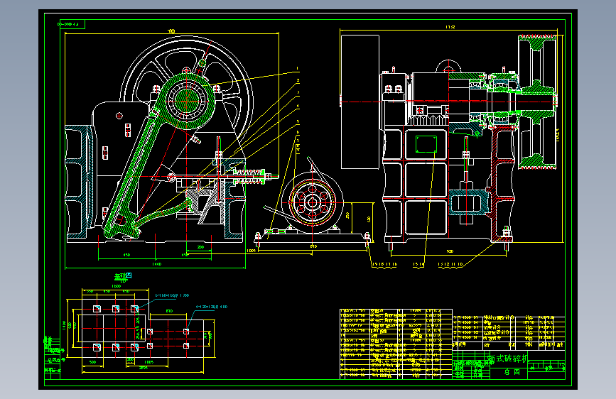Screen dimensions: 616x399
Task: Select the 1152 dimension above the side view
Action: tap(450, 27)
